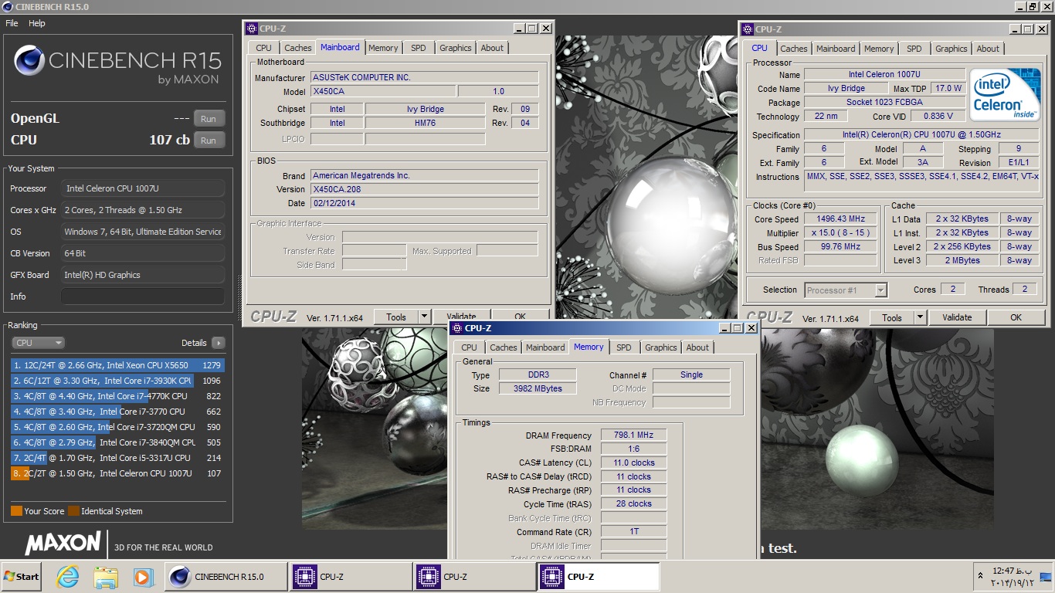
Task: Expand ranking Details arrow button
Action: [218, 343]
